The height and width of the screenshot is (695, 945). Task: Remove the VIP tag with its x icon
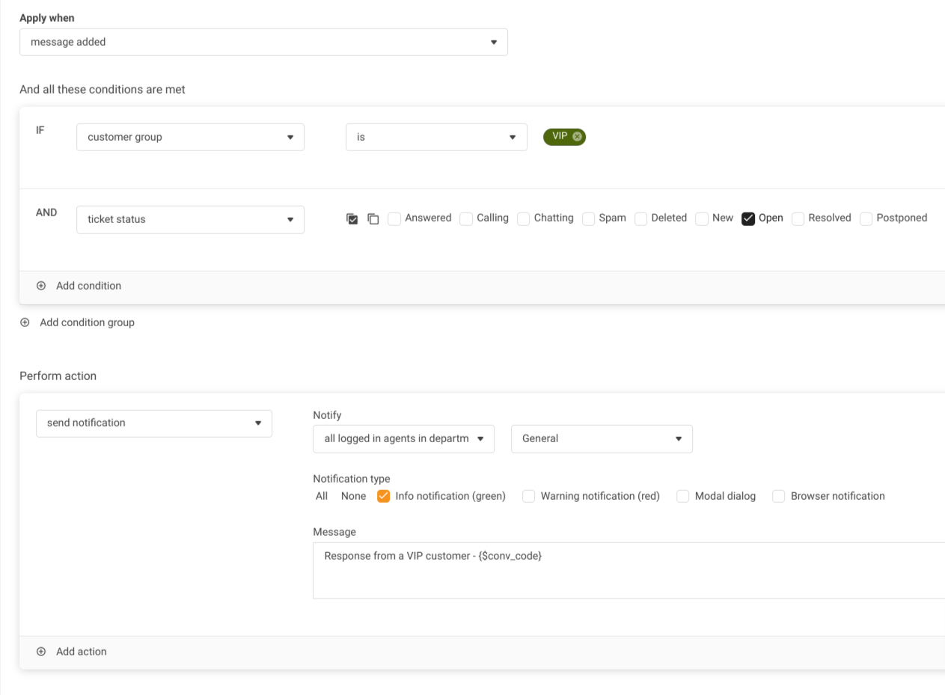click(577, 137)
